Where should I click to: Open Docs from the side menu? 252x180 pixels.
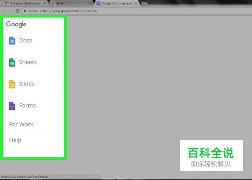pos(34,40)
